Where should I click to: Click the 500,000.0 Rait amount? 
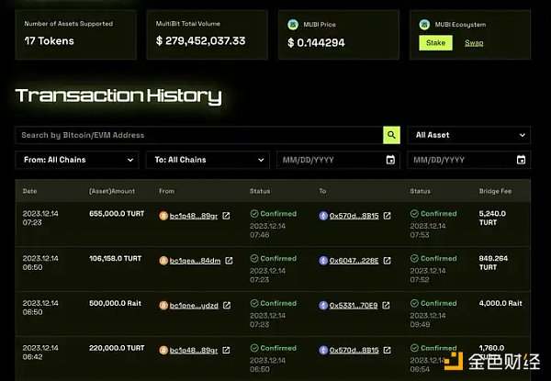(116, 303)
